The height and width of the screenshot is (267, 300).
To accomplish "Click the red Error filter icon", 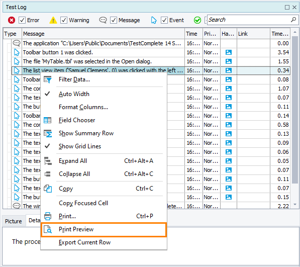I will point(12,20).
